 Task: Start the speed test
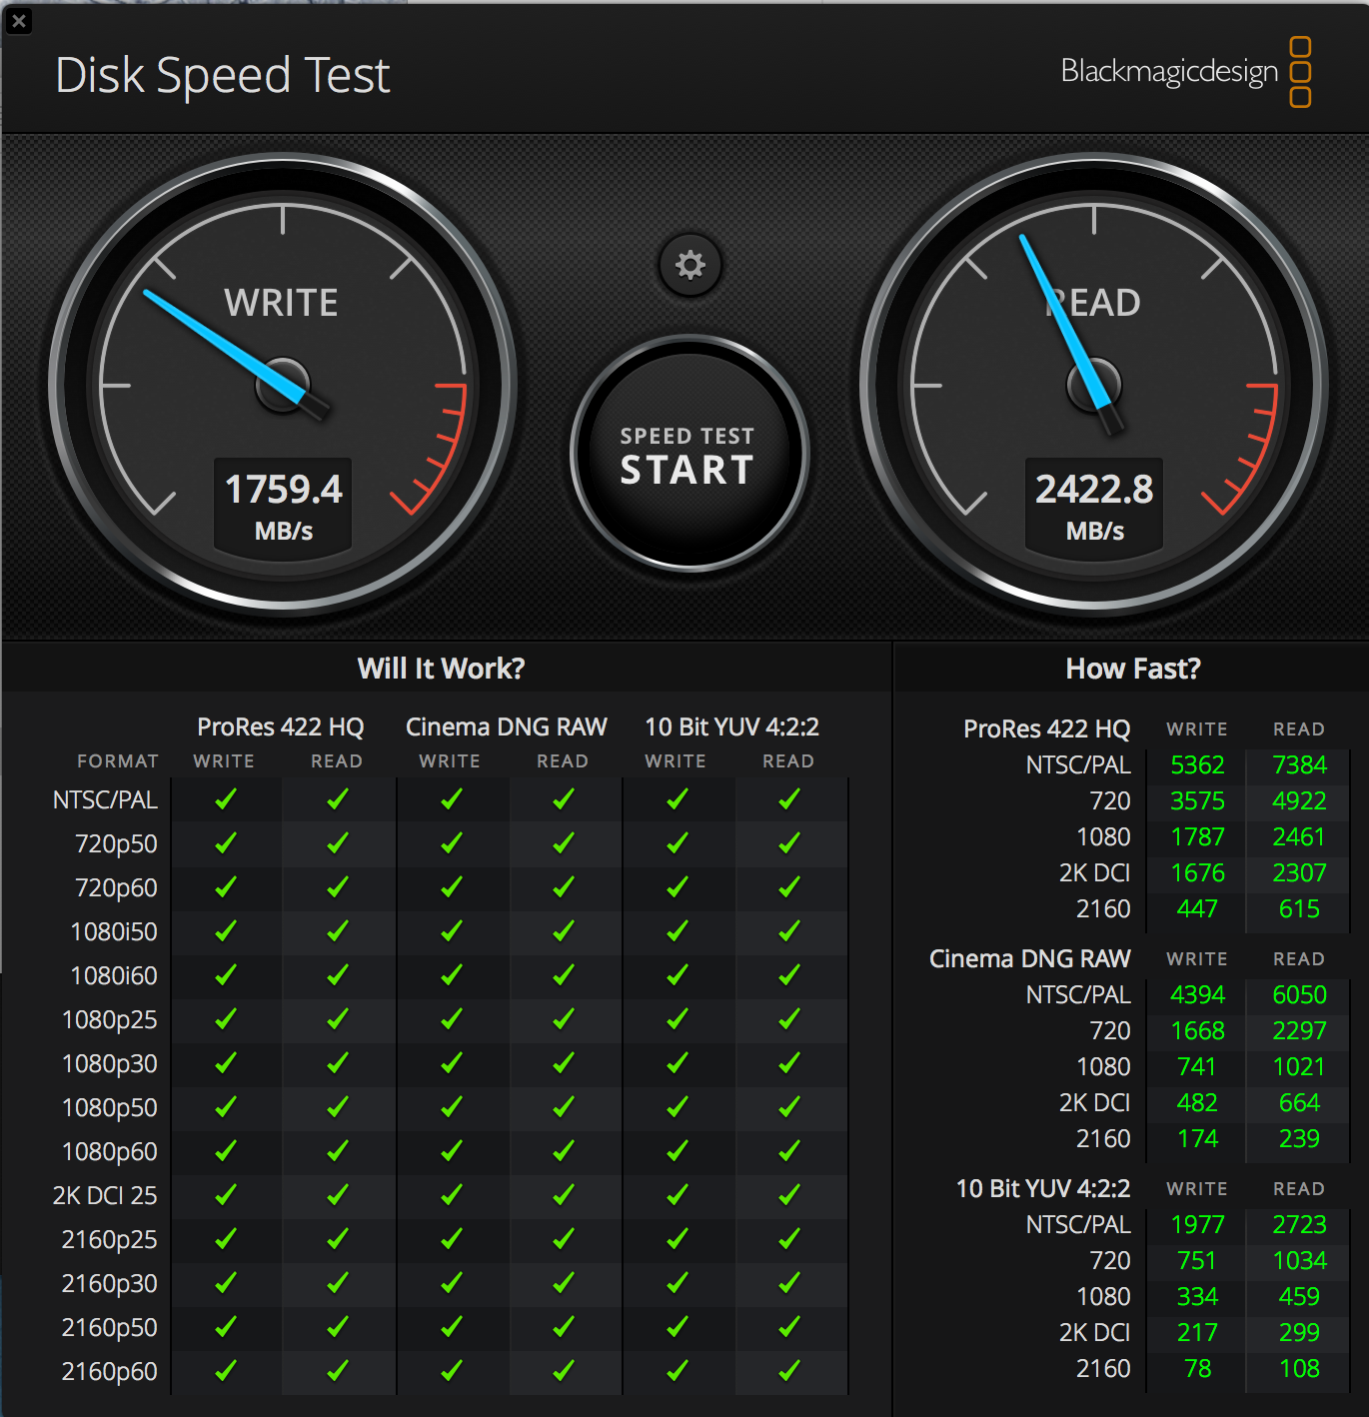tap(688, 454)
